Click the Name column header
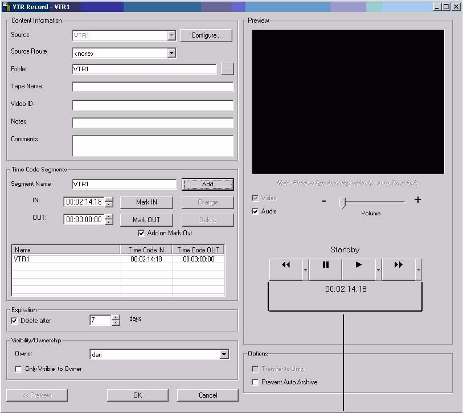Image resolution: width=463 pixels, height=413 pixels. pyautogui.click(x=66, y=250)
